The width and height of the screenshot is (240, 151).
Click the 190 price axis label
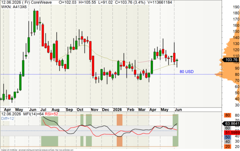[236, 7]
